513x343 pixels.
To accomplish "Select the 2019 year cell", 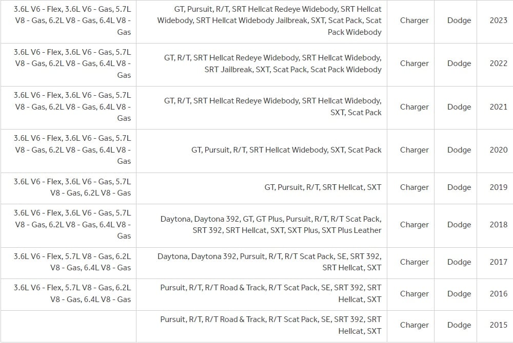I will tap(498, 187).
